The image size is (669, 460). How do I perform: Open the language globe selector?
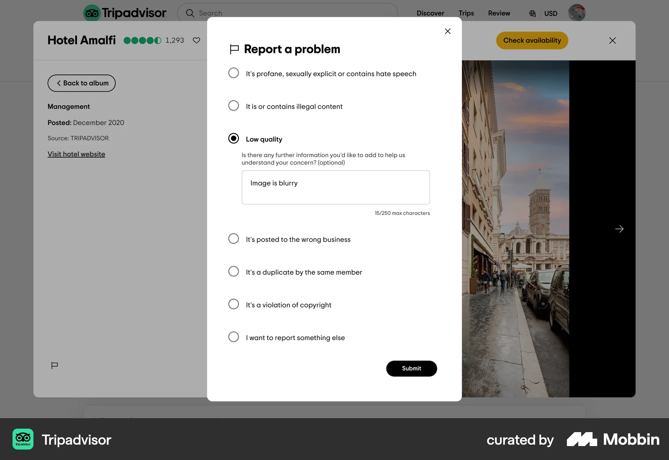click(532, 13)
